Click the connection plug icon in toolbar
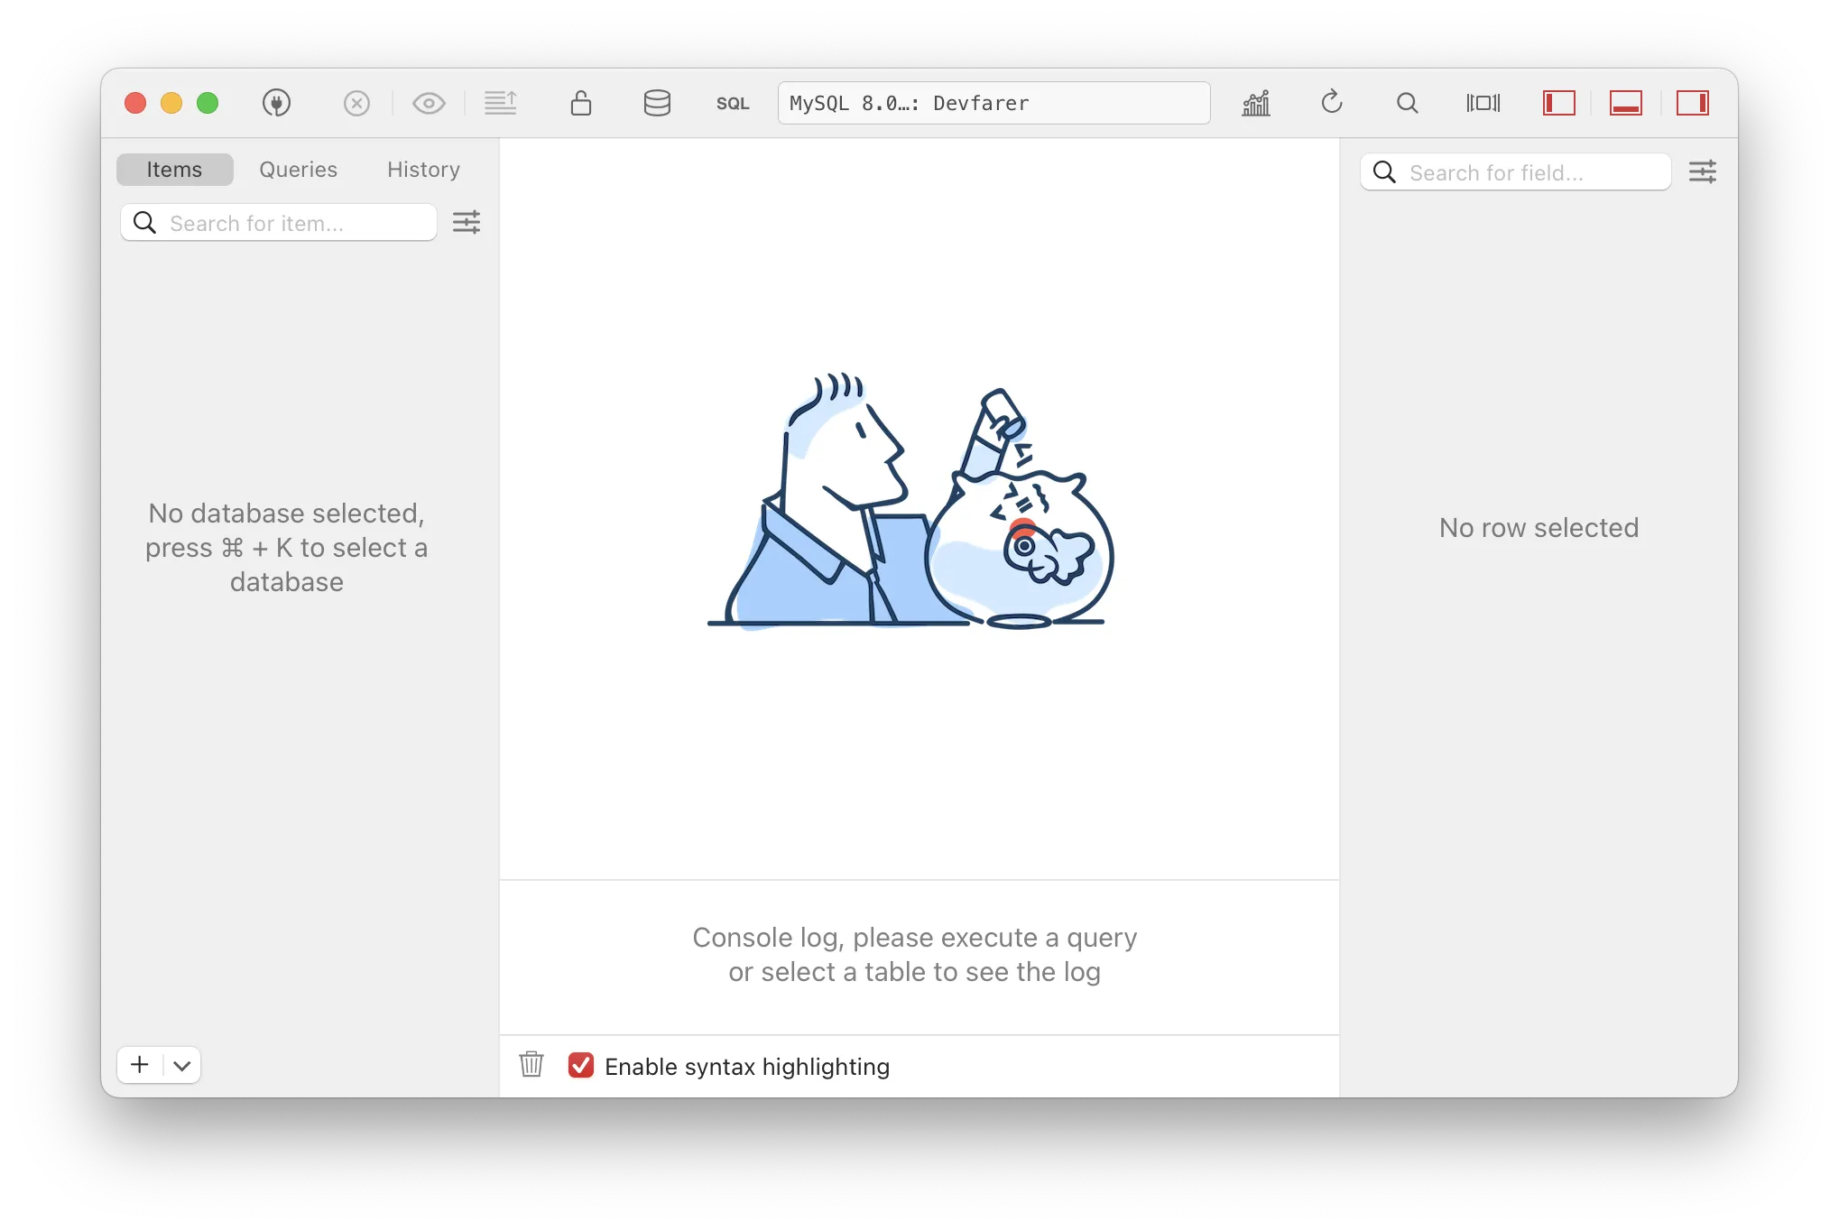This screenshot has width=1839, height=1231. click(276, 103)
